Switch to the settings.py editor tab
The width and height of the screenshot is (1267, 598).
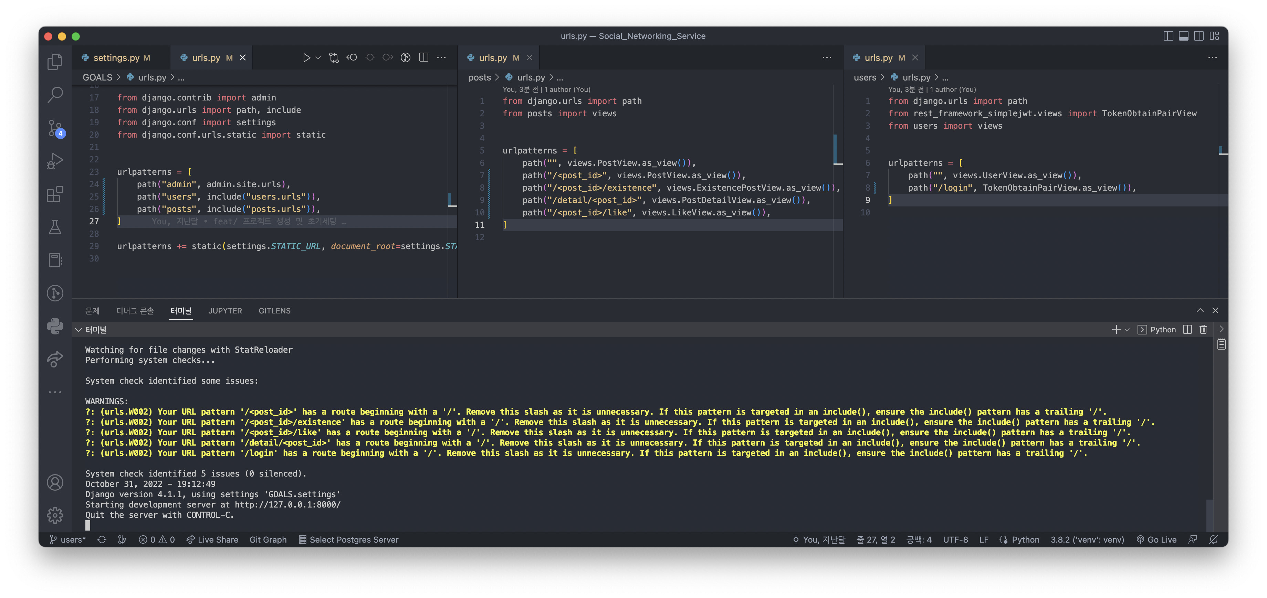coord(117,57)
